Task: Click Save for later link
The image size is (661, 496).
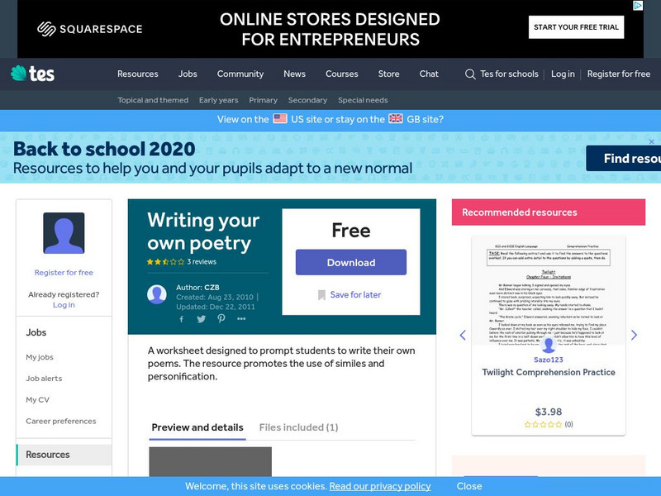Action: pos(355,295)
